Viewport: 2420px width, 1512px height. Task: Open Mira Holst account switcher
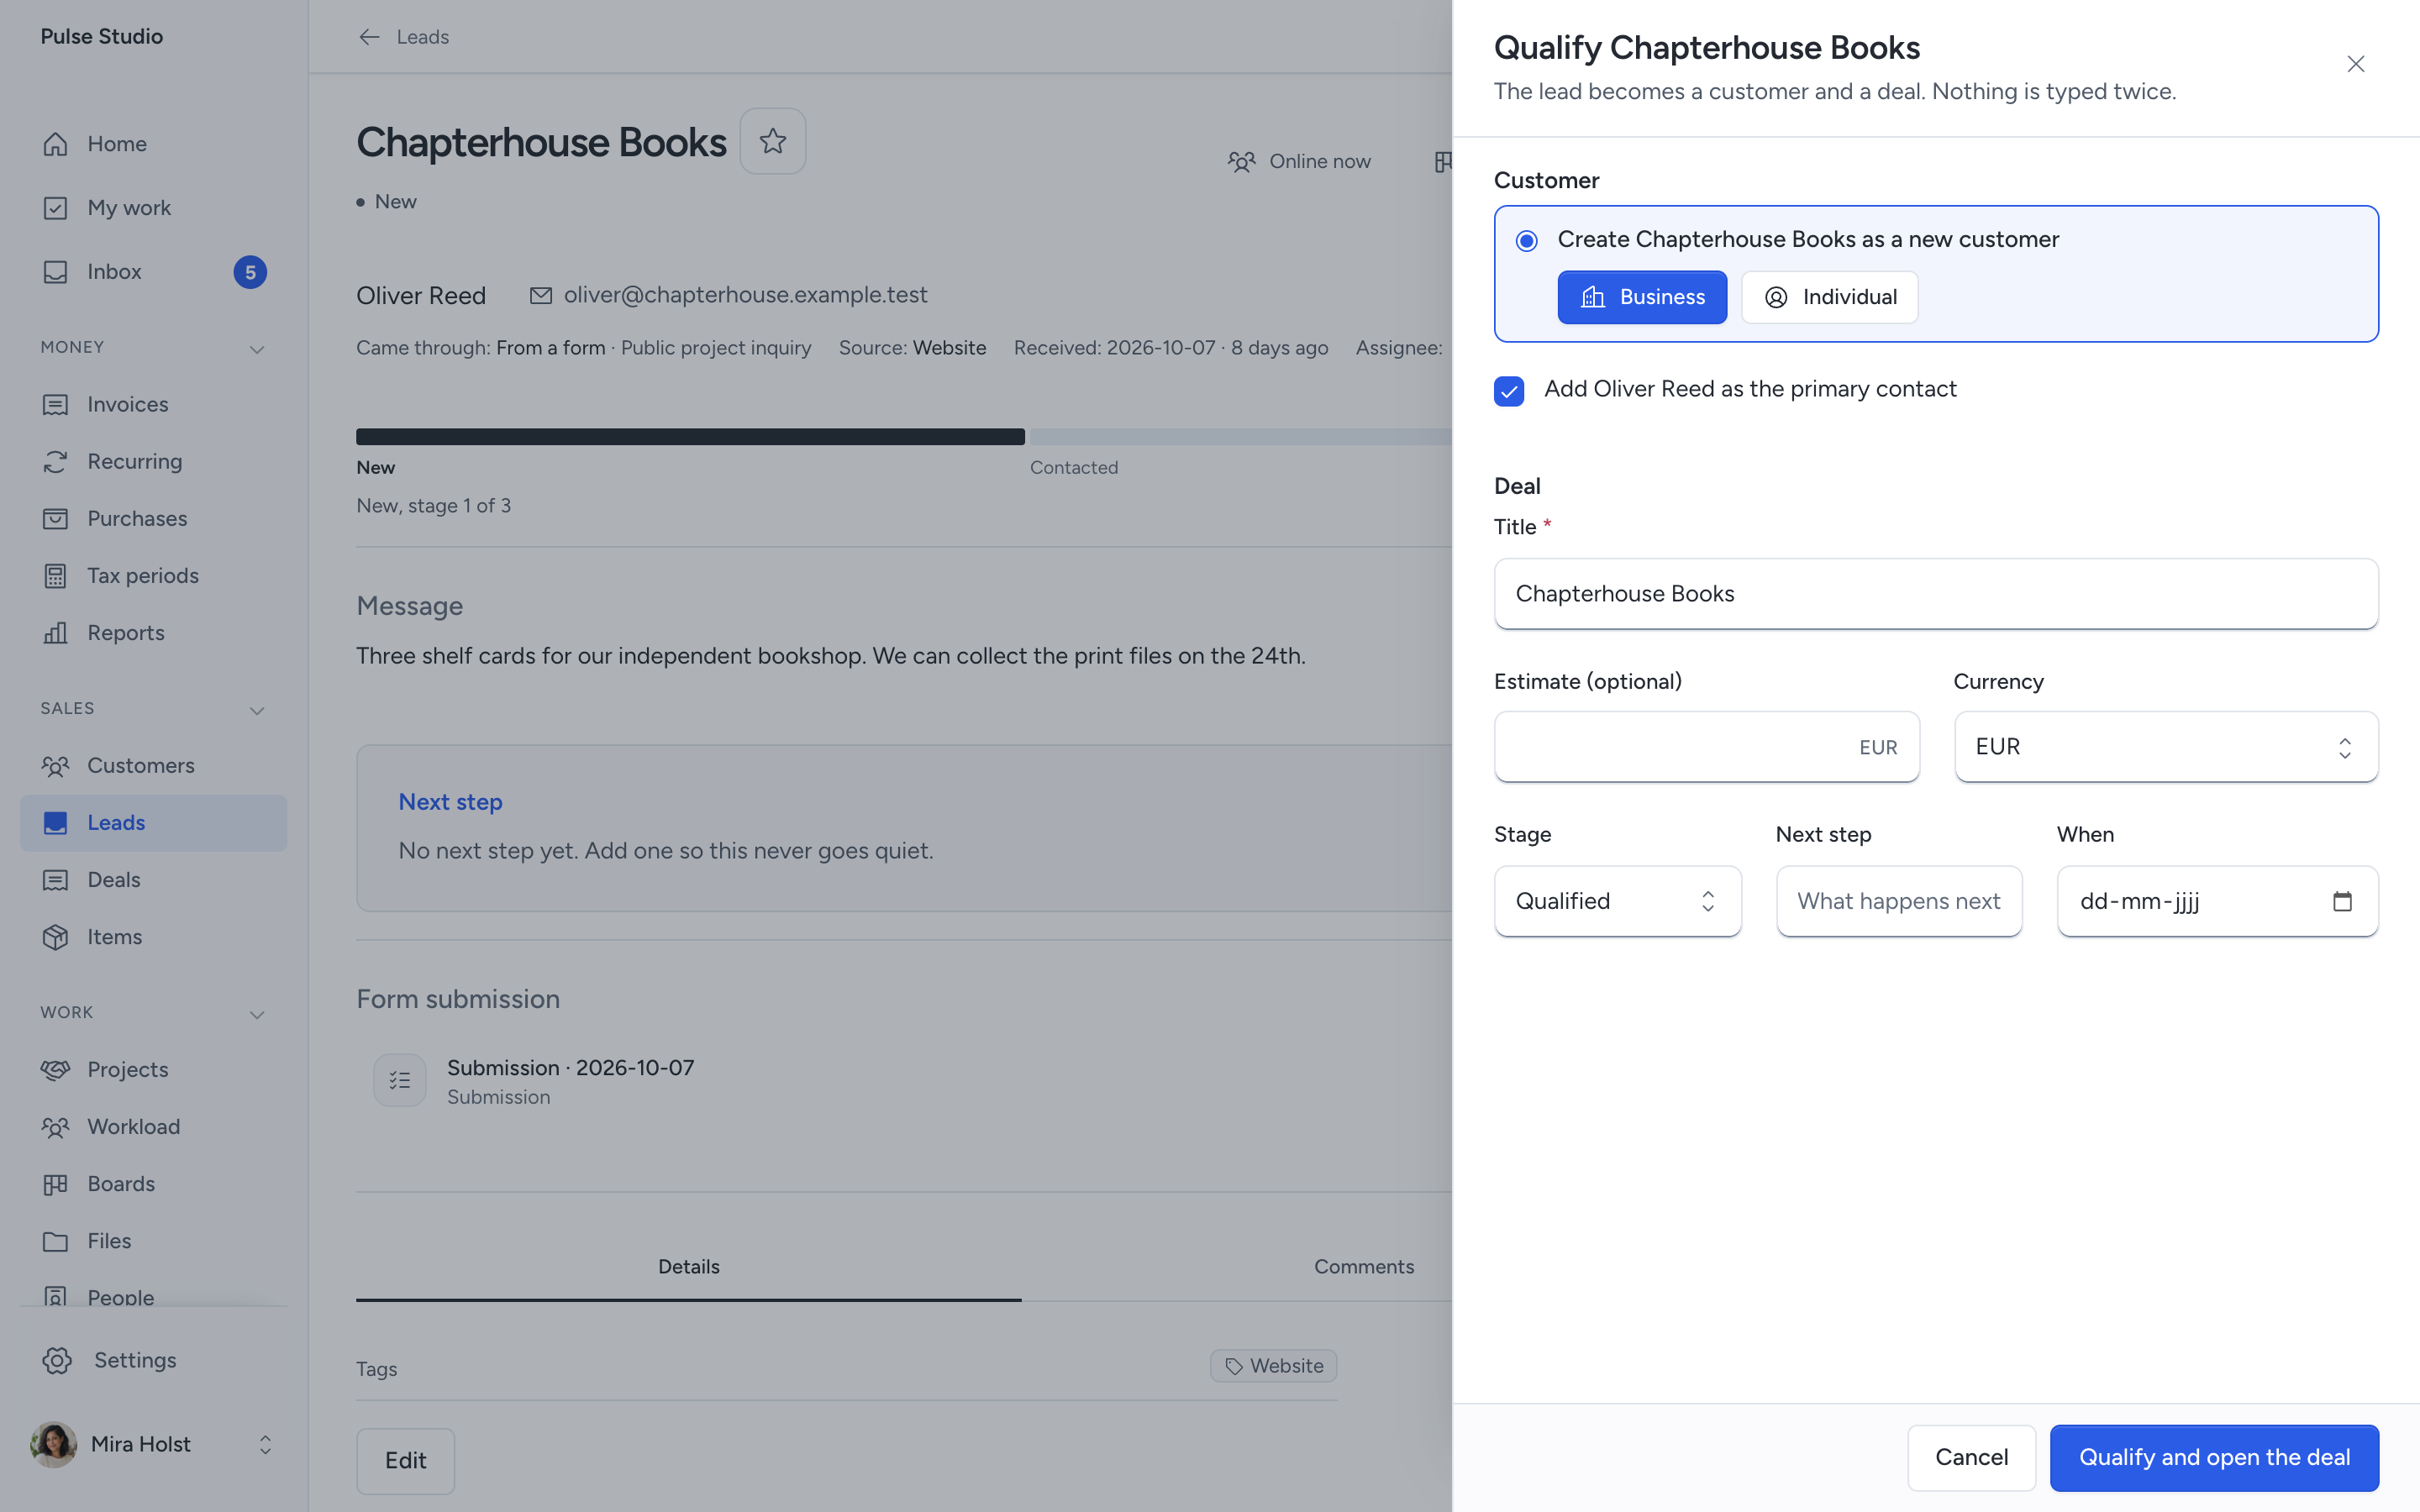[153, 1444]
